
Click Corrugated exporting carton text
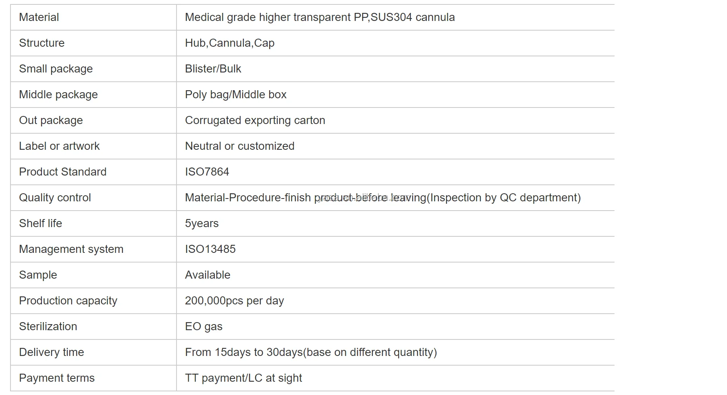(255, 120)
